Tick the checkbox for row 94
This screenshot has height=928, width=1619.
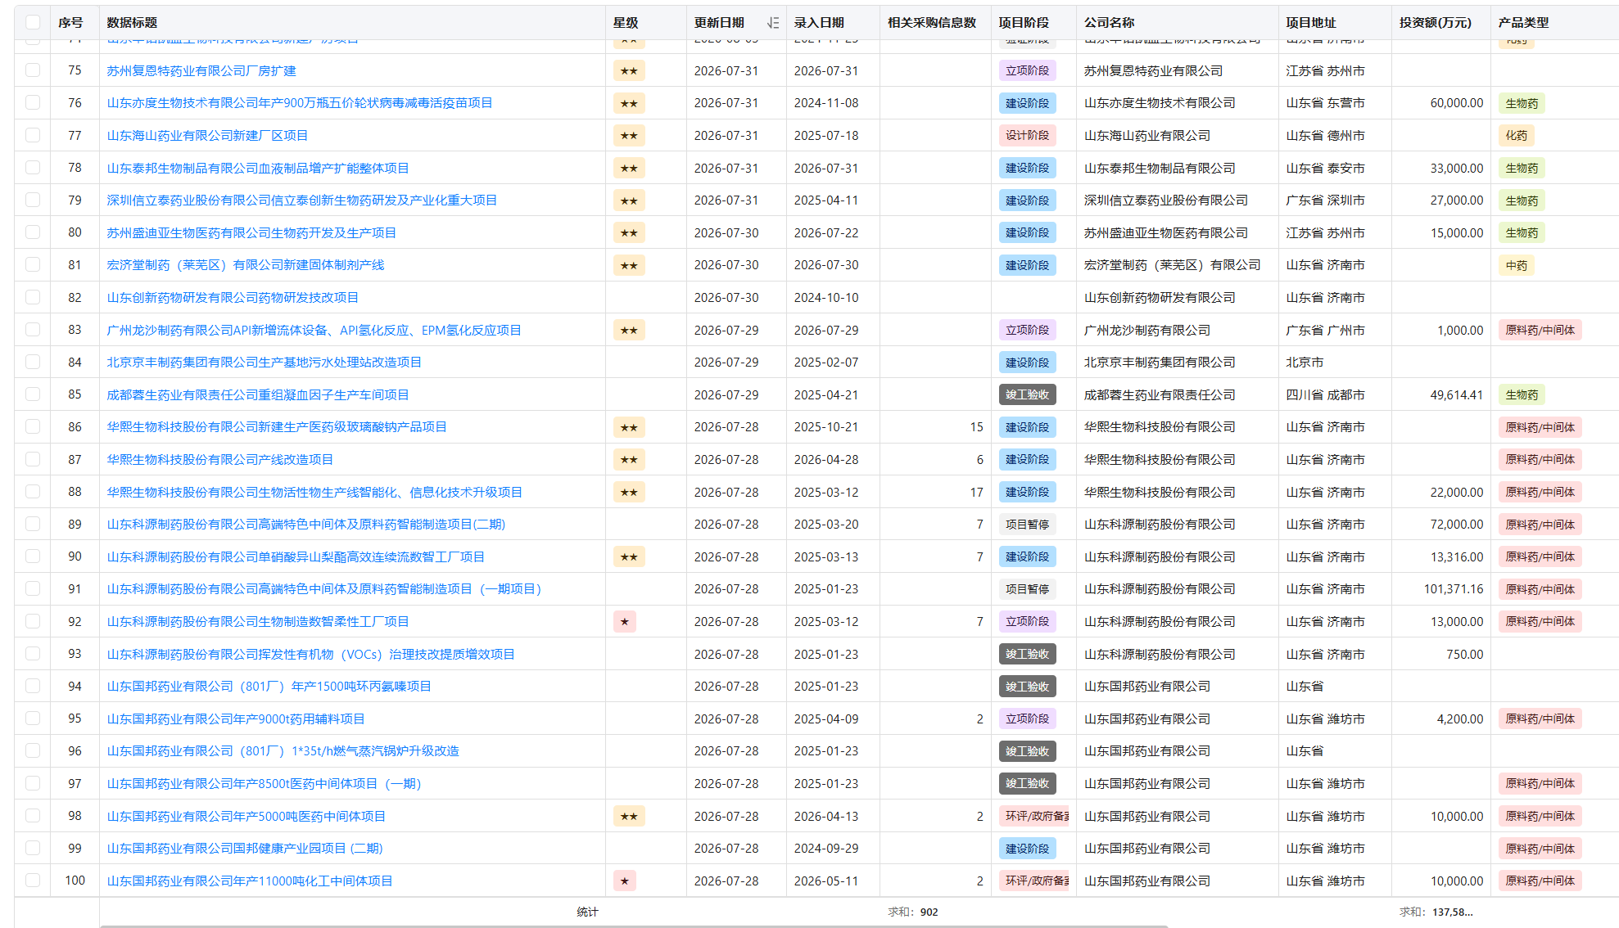point(33,686)
